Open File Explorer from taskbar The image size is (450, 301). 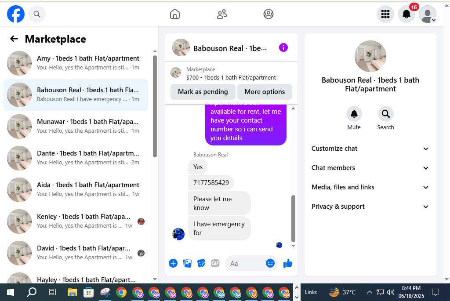tap(72, 292)
